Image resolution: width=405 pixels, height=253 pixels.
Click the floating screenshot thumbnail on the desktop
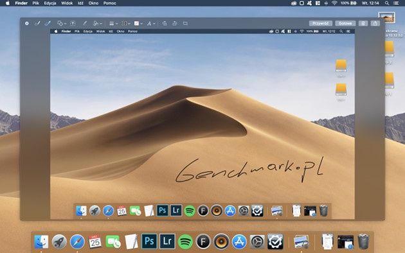click(386, 18)
